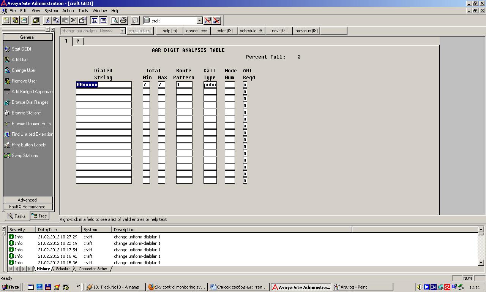Image resolution: width=486 pixels, height=292 pixels.
Task: Open Browse Dial Ranges task
Action: (30, 102)
